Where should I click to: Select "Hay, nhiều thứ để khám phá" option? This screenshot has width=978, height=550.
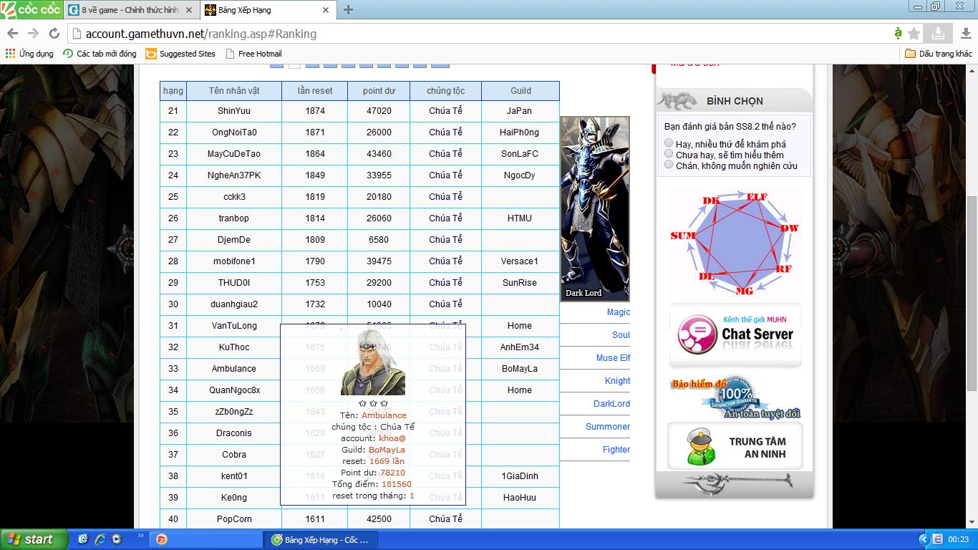669,143
